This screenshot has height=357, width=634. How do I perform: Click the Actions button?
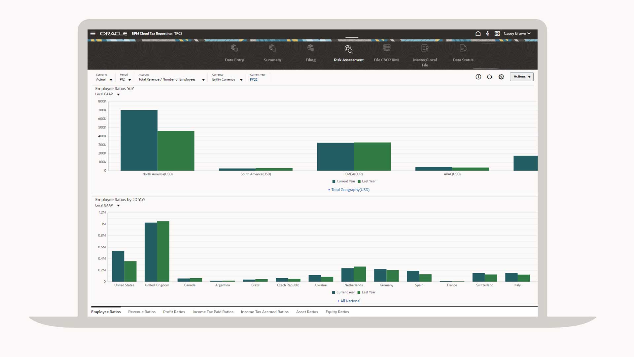tap(521, 77)
